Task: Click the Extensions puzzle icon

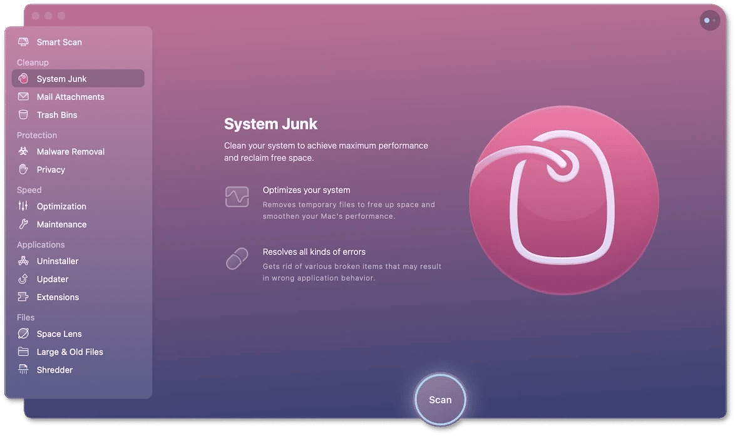Action: coord(23,297)
